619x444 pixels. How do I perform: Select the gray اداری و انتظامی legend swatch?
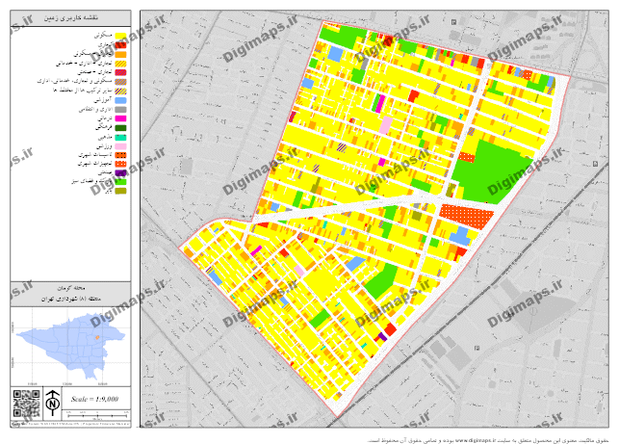(x=120, y=110)
